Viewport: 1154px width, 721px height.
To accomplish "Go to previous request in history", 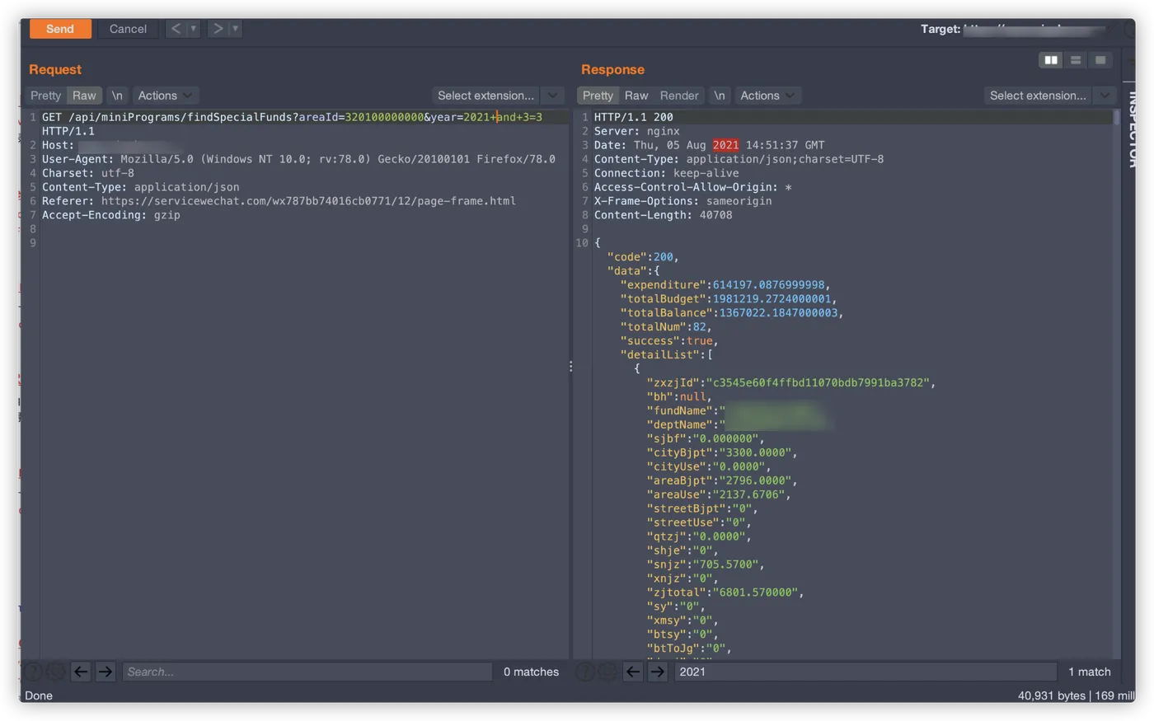I will [176, 29].
